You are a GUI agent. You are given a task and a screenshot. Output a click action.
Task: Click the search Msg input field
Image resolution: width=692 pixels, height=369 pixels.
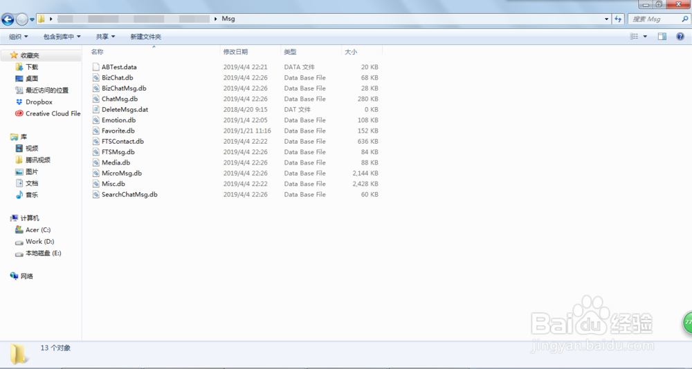coord(654,19)
